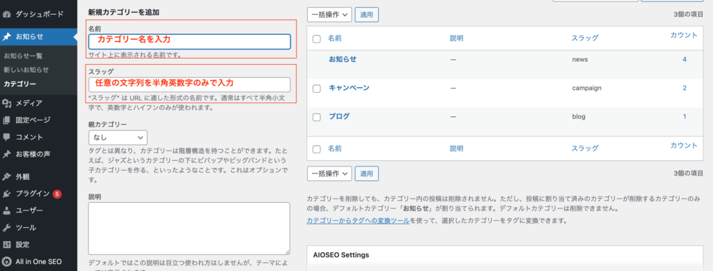
Task: Open カテゴリーからタグへの変換ツール link
Action: tap(358, 221)
